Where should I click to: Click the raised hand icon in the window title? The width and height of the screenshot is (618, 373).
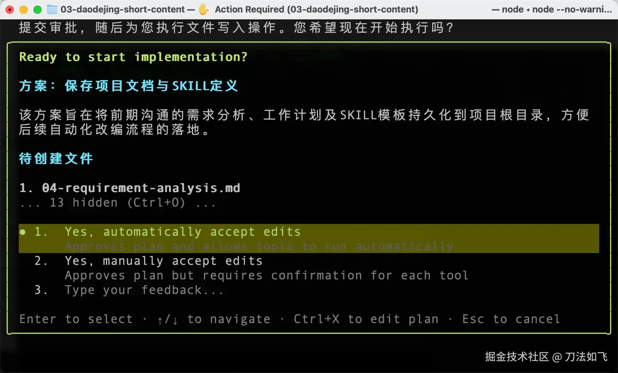tap(204, 9)
